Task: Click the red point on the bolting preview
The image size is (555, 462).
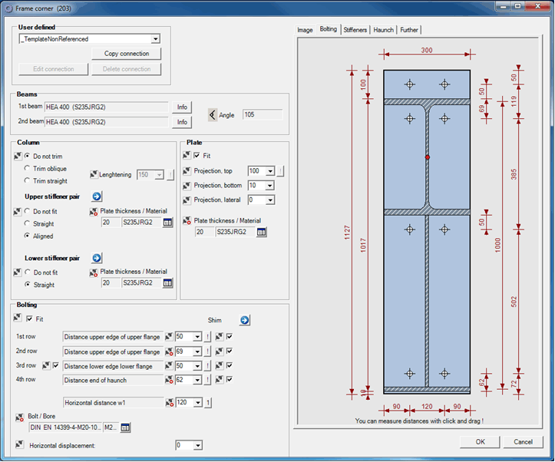Action: point(427,157)
